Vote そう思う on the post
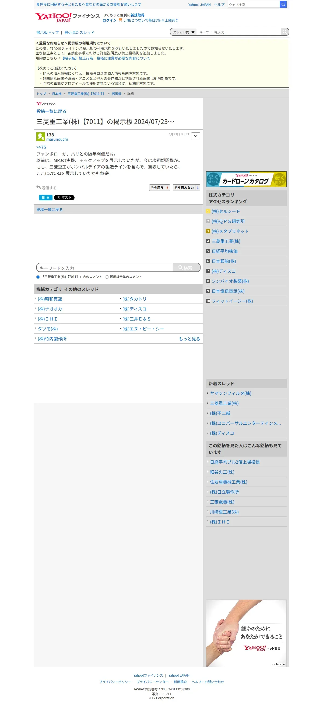Viewport: 323px width, 706px height. [159, 188]
